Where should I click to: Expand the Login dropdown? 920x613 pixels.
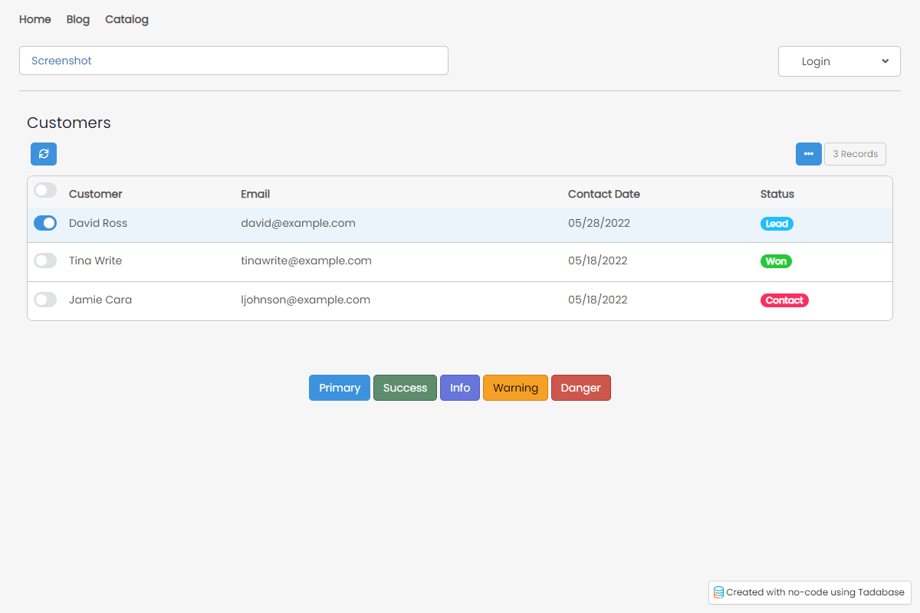(839, 61)
